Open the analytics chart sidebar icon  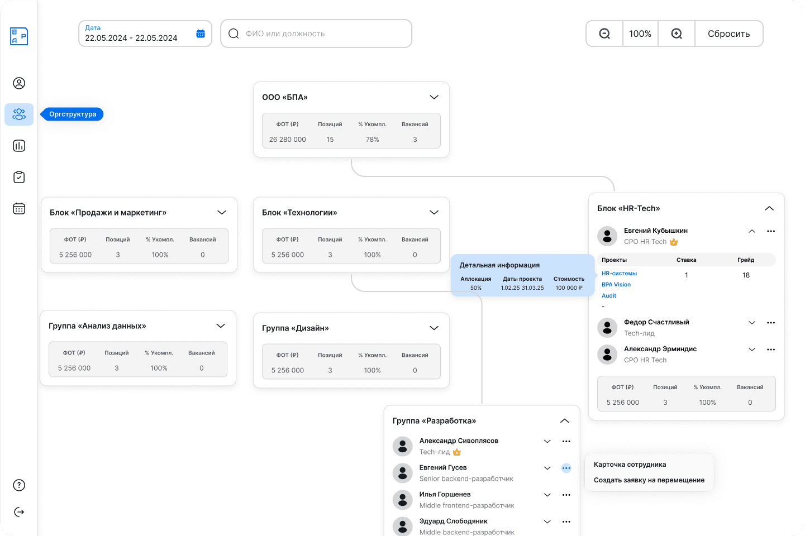pyautogui.click(x=19, y=146)
